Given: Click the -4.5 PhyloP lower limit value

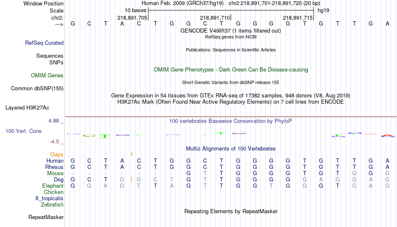Looking at the screenshot, I should 54,142.
